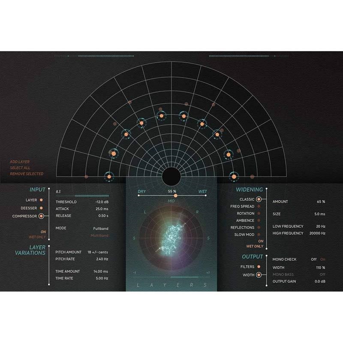Click the THRESHOLD value -12.0 dB
This screenshot has width=343, height=343.
tap(101, 202)
